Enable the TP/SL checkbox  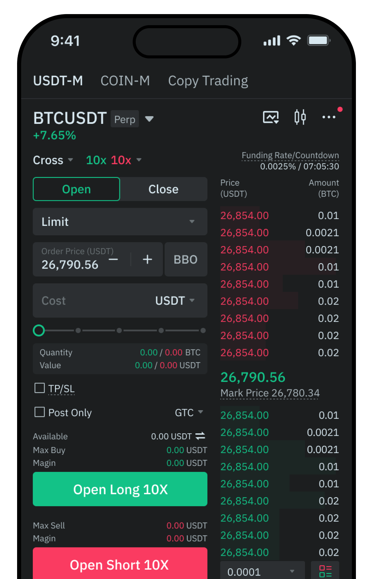[40, 388]
